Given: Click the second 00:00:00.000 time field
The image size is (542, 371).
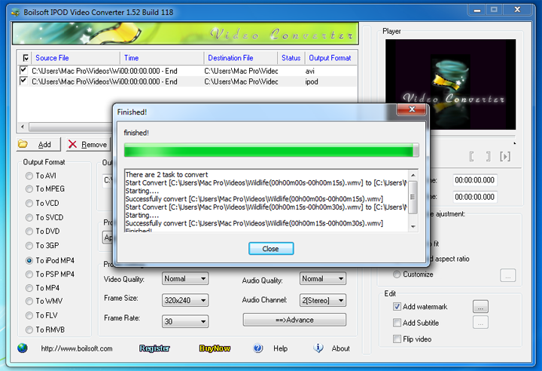Looking at the screenshot, I should pyautogui.click(x=474, y=197).
